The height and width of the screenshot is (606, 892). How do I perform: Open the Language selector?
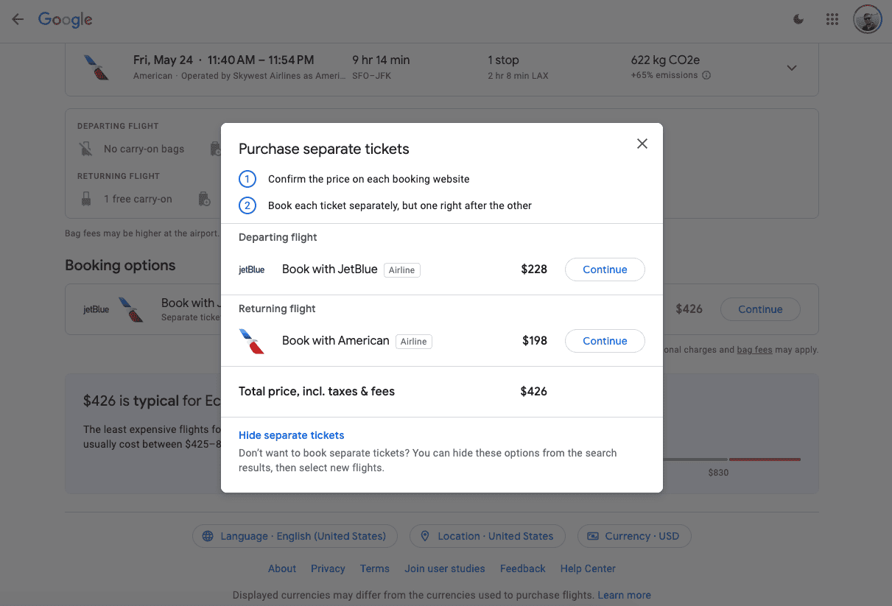pos(295,536)
